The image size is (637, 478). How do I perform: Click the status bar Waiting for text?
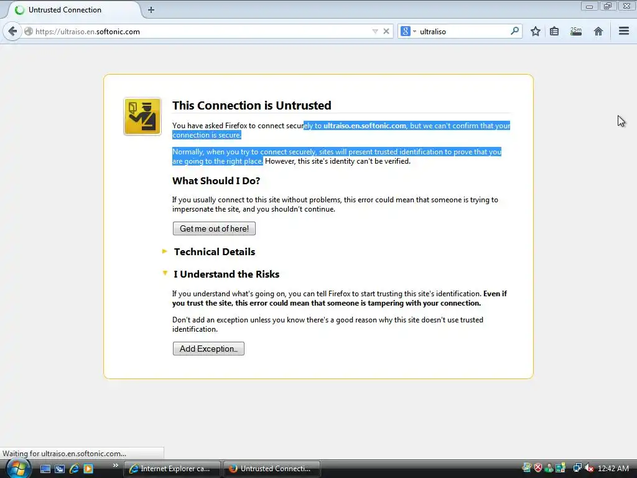[64, 454]
